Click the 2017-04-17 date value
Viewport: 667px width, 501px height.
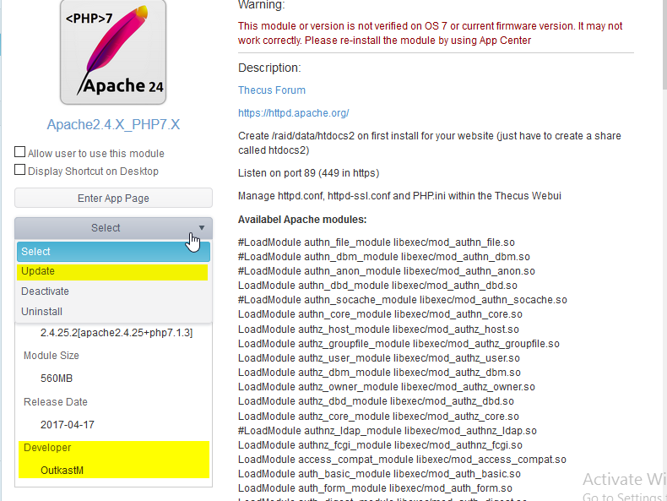tap(68, 425)
